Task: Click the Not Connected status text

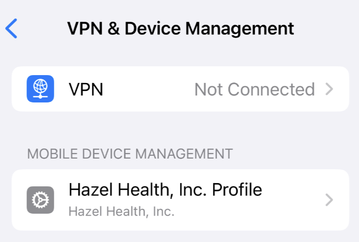Action: coord(254,89)
